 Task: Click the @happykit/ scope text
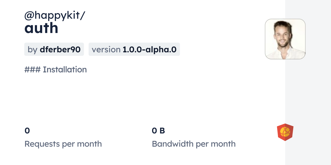pos(55,15)
